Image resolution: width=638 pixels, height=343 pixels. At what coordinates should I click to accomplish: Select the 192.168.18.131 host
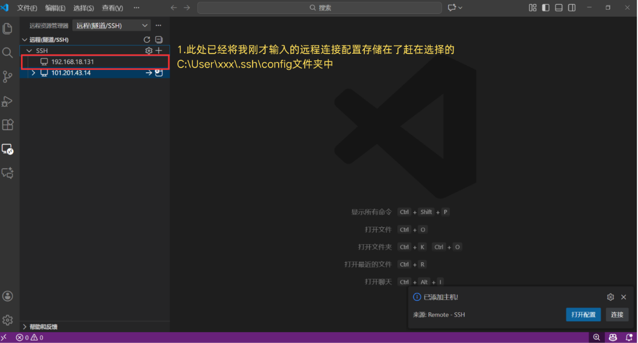pyautogui.click(x=95, y=62)
